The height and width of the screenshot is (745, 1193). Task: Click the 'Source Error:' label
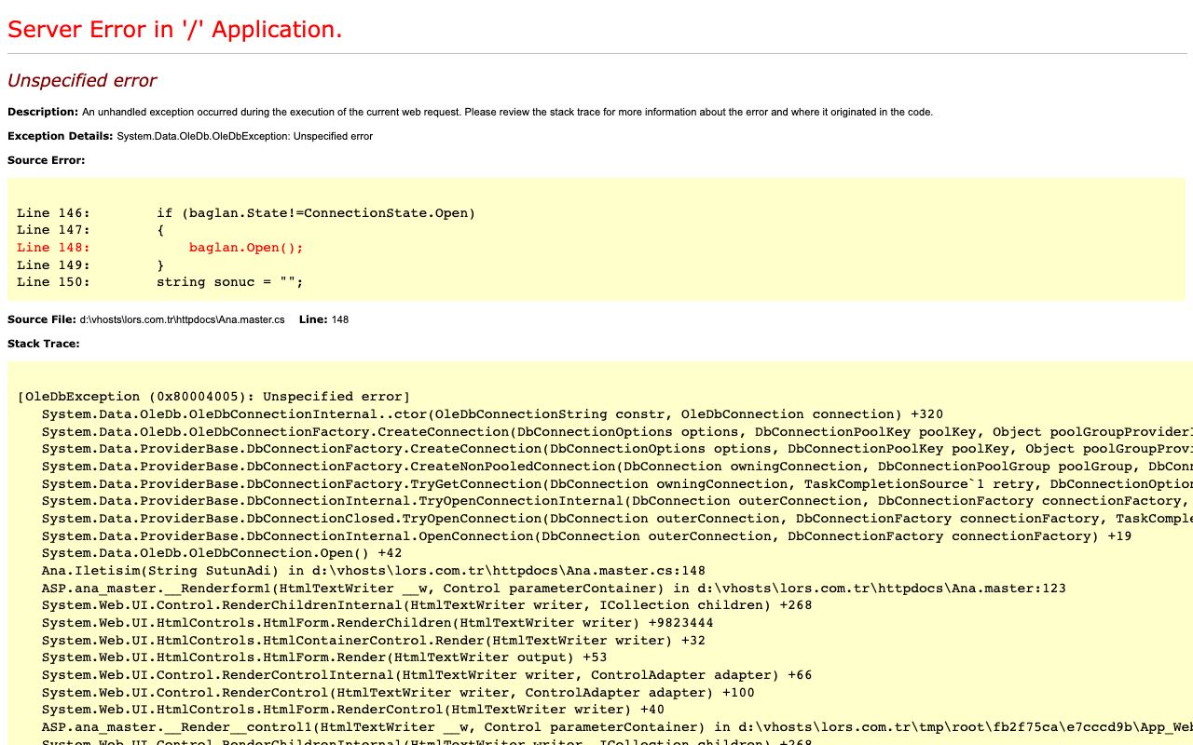[x=46, y=160]
